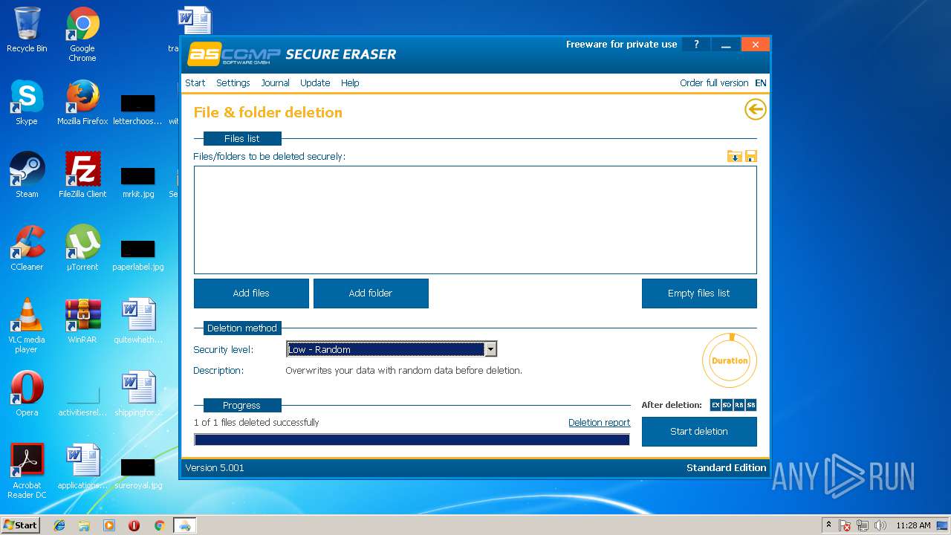The height and width of the screenshot is (535, 951).
Task: Open the Settings menu
Action: [233, 83]
